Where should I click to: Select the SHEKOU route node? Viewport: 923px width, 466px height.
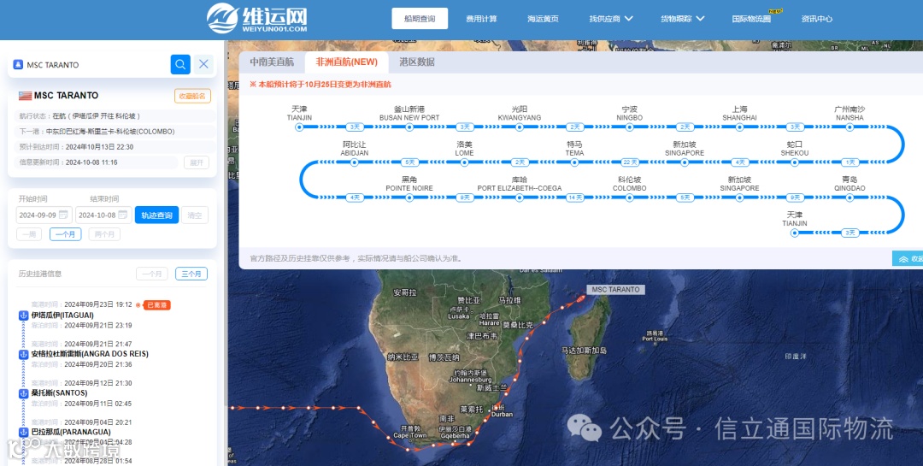(x=795, y=162)
